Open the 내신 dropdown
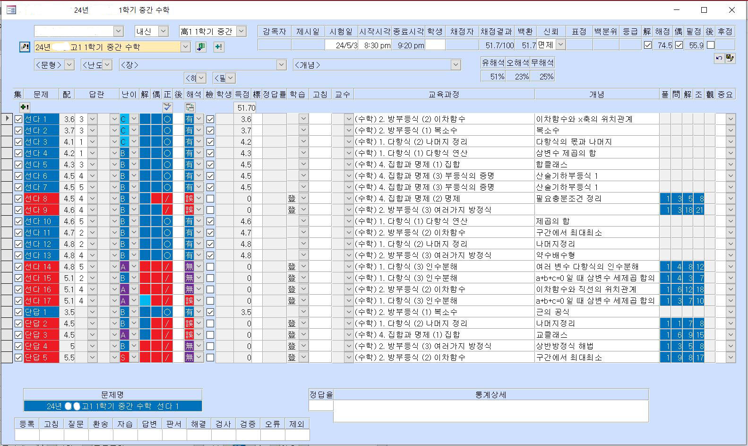This screenshot has width=748, height=446. click(x=163, y=31)
